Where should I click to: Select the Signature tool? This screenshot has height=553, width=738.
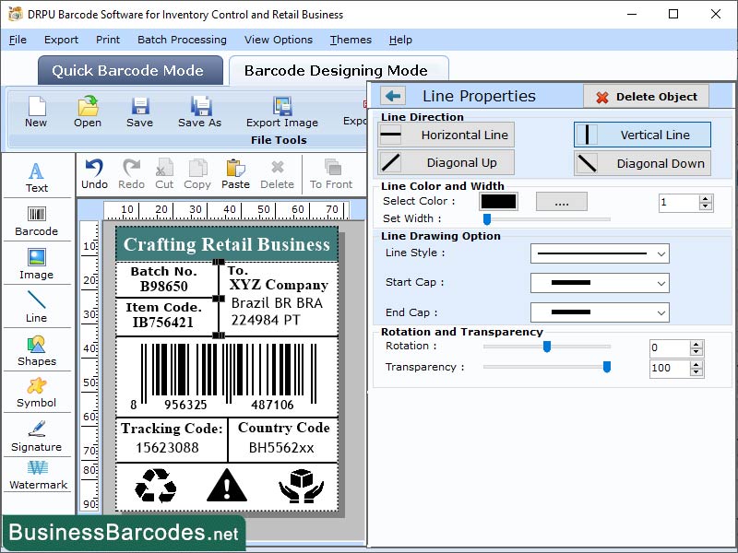[37, 436]
